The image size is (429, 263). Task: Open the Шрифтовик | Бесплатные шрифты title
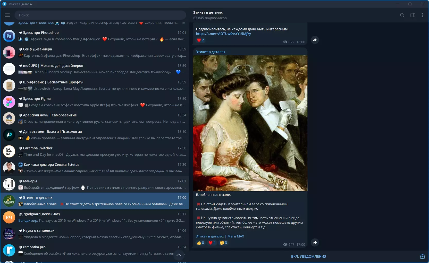53,82
